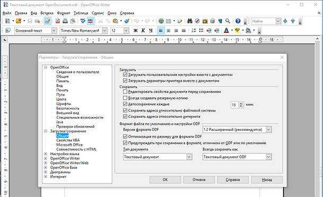Click the Help question mark icon
Viewport: 323px width, 197px height.
(238, 21)
